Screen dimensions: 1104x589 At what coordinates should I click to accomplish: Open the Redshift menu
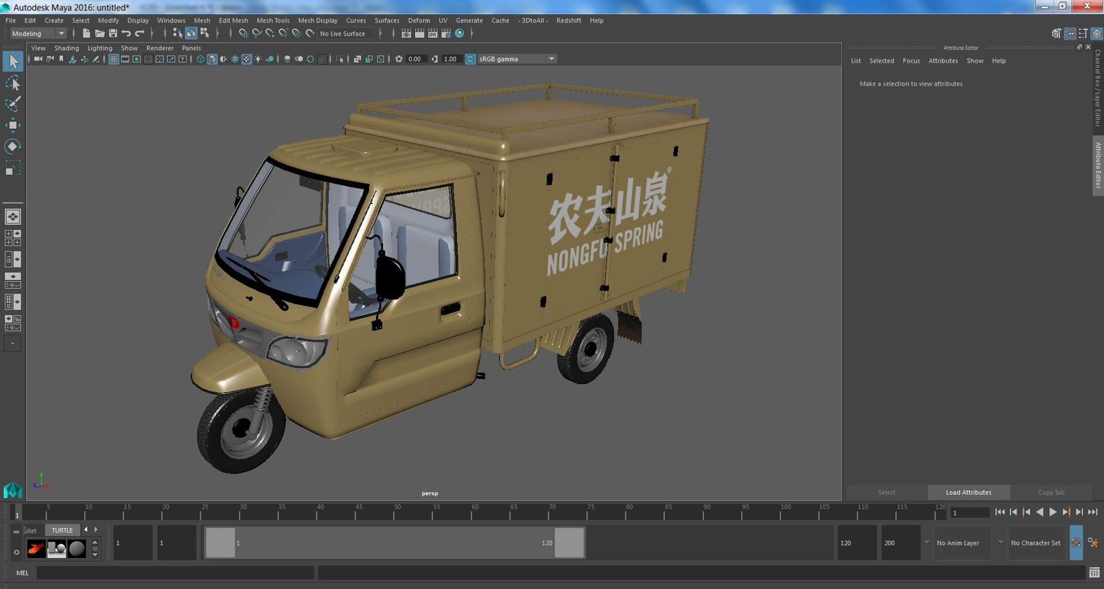tap(569, 20)
